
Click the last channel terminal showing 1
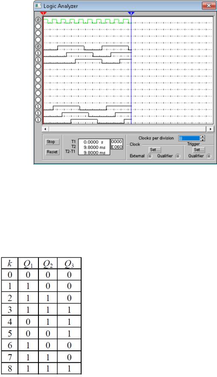click(x=38, y=120)
